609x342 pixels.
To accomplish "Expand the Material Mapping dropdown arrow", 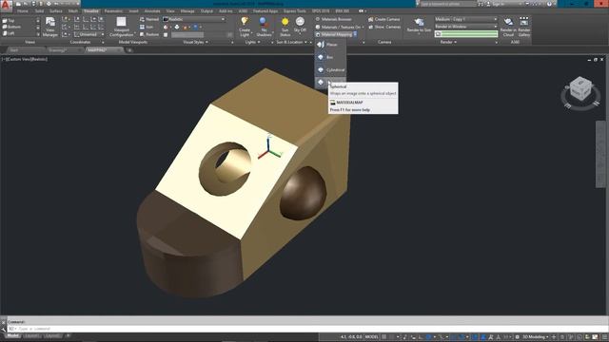I will (355, 34).
